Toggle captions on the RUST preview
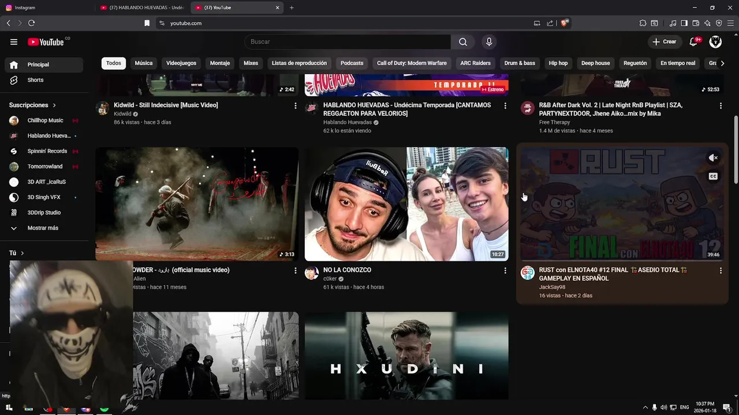Viewport: 739px width, 415px height. pos(713,176)
